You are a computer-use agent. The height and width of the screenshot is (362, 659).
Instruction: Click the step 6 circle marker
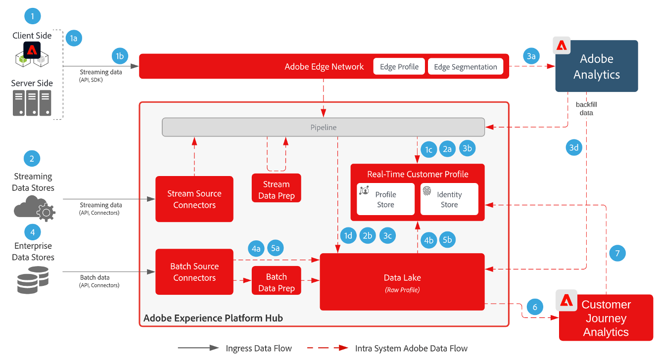(x=534, y=307)
